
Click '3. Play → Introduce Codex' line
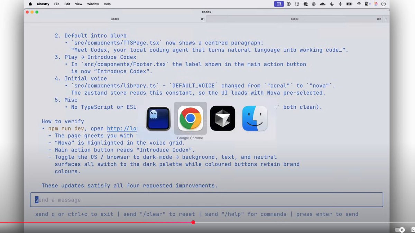pos(95,57)
